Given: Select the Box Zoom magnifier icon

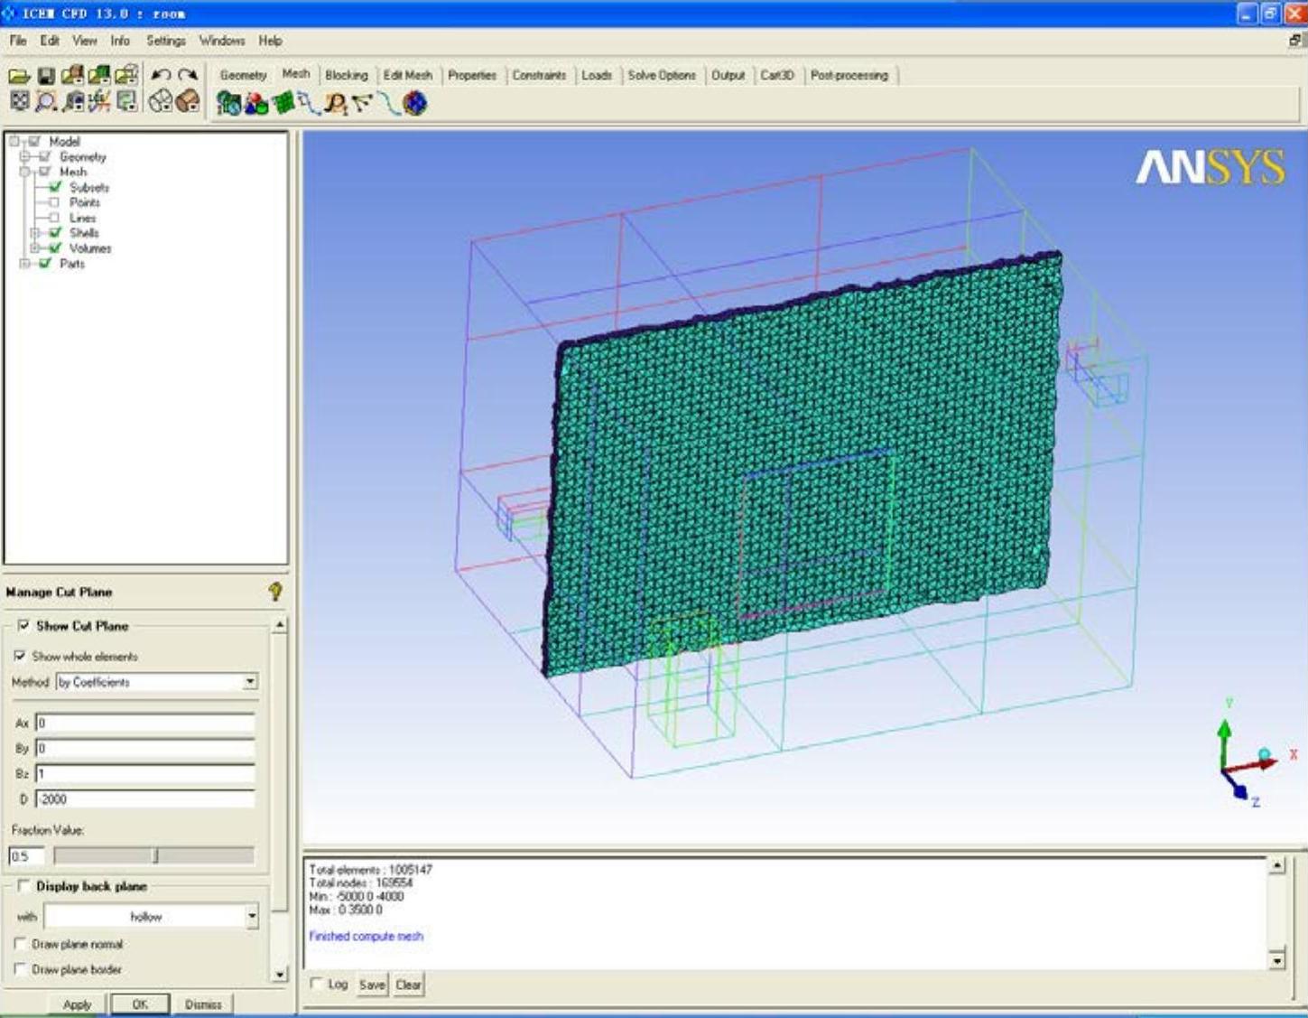Looking at the screenshot, I should click(45, 102).
